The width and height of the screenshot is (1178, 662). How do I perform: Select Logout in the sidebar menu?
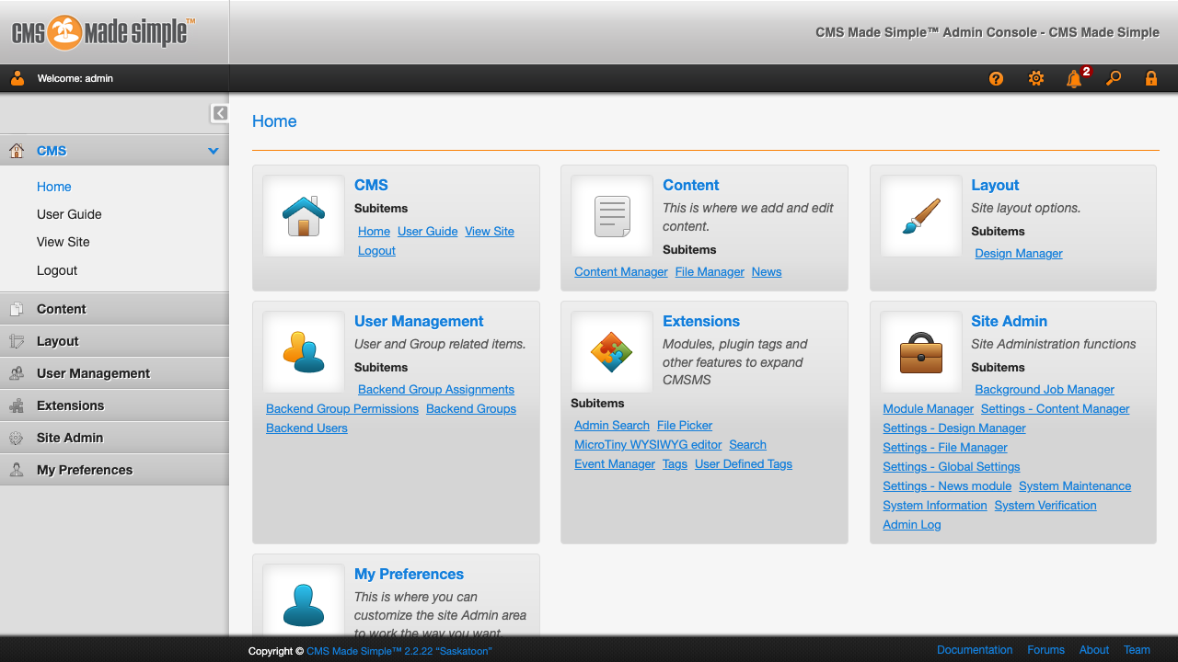pos(57,270)
